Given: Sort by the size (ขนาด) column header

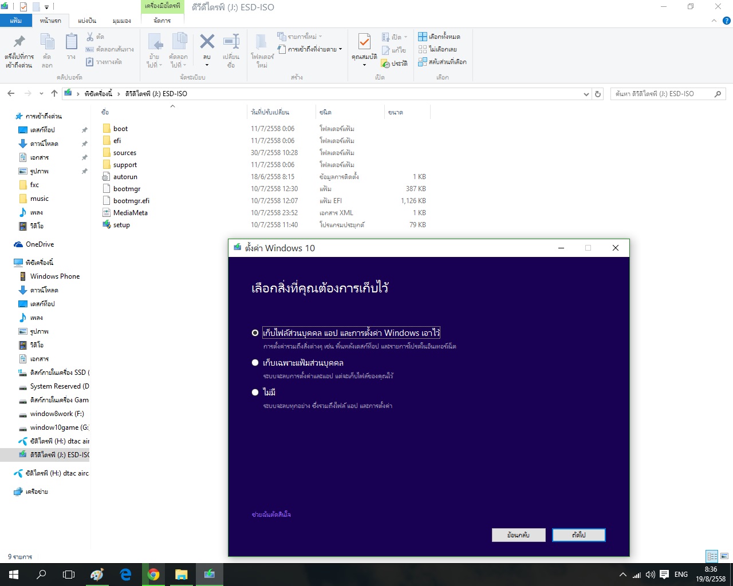Looking at the screenshot, I should pos(407,112).
